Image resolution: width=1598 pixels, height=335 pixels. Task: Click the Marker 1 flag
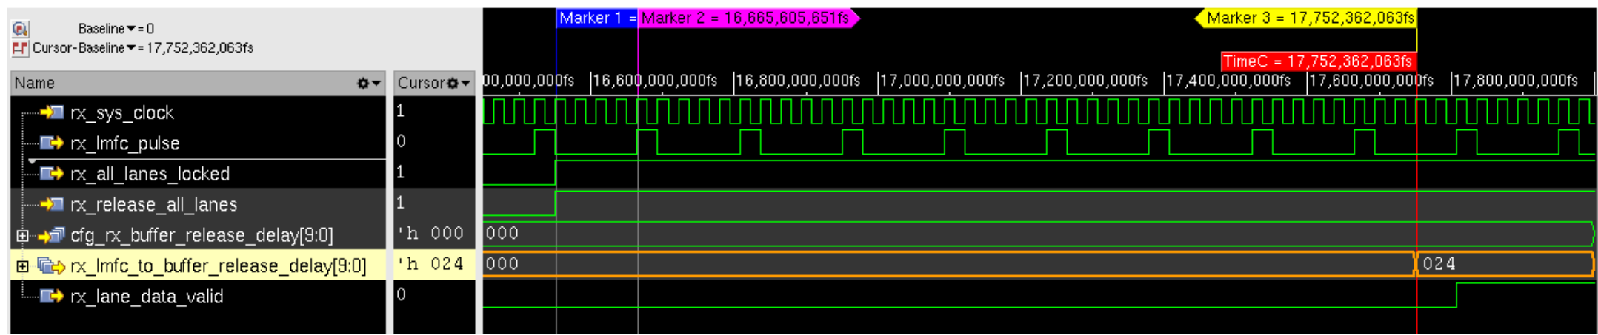pos(596,18)
